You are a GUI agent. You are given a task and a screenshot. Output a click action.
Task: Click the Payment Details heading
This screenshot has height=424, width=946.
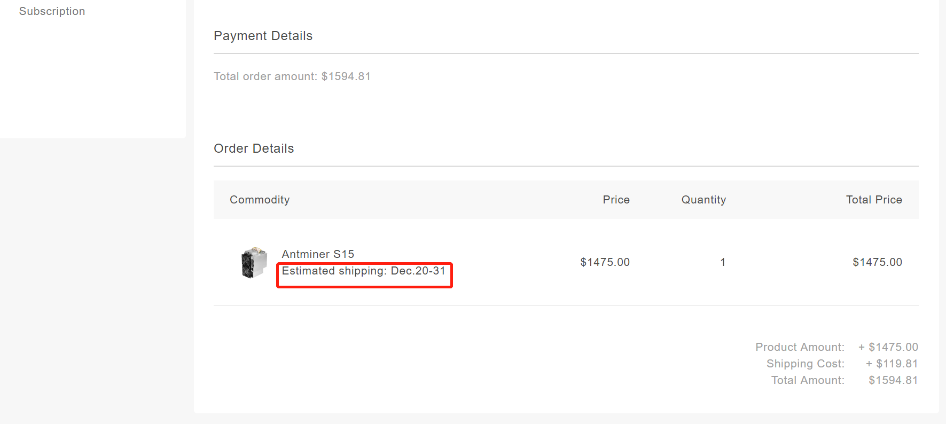263,36
